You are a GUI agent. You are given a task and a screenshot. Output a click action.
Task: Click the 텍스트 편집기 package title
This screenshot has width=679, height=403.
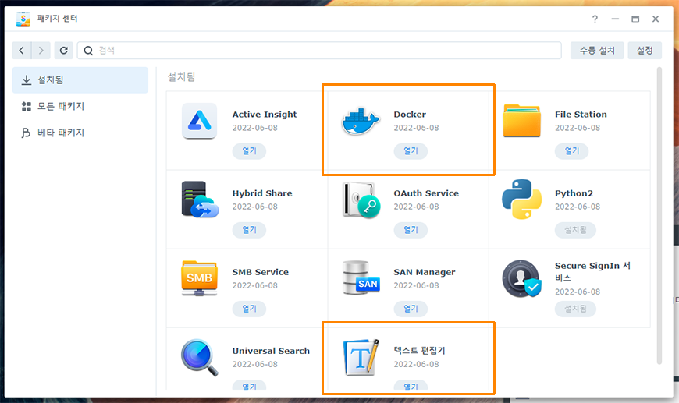pos(419,350)
